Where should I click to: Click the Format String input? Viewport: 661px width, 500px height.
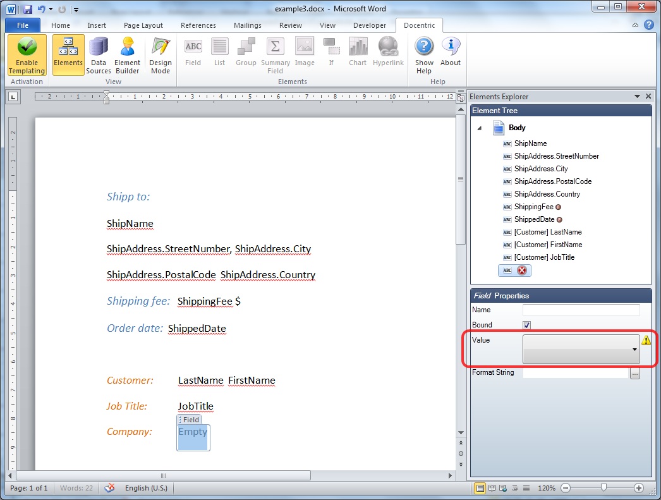pyautogui.click(x=576, y=373)
